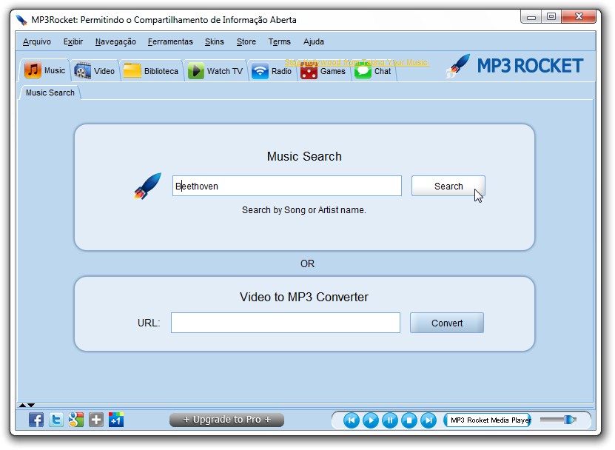Screen dimensions: 615x450
Task: Open the Store menu
Action: [x=246, y=41]
